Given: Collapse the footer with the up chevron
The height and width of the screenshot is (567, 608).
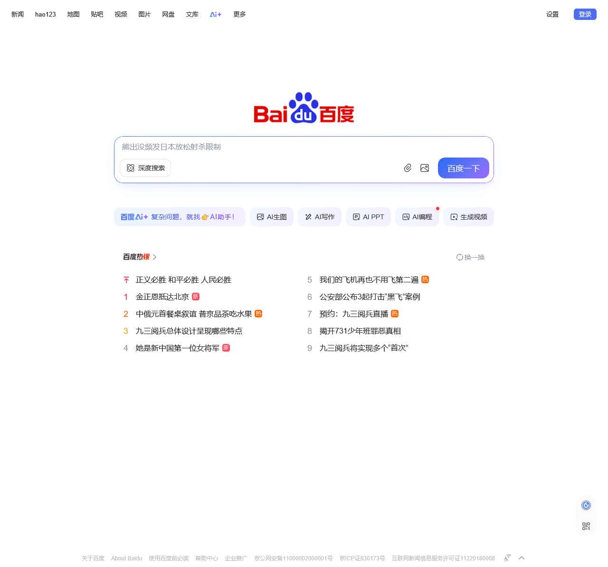Looking at the screenshot, I should tap(522, 558).
